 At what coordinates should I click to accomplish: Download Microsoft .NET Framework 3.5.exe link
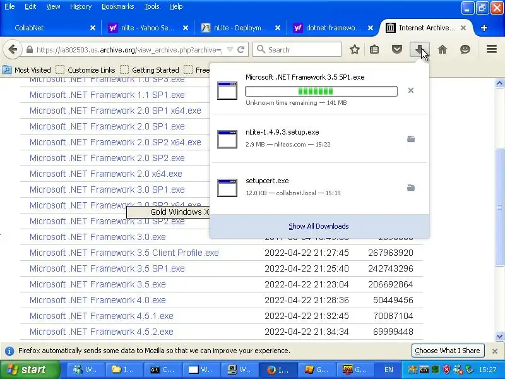98,284
